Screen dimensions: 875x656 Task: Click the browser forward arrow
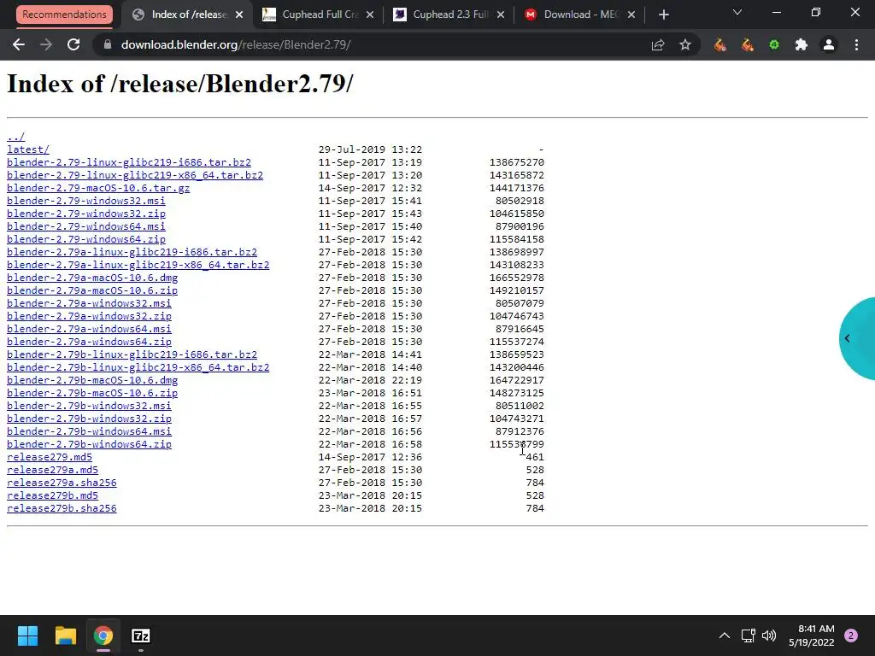point(46,44)
